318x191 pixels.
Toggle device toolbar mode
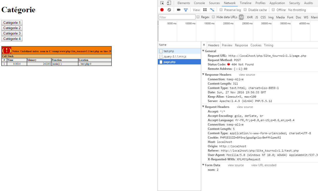(x=168, y=3)
